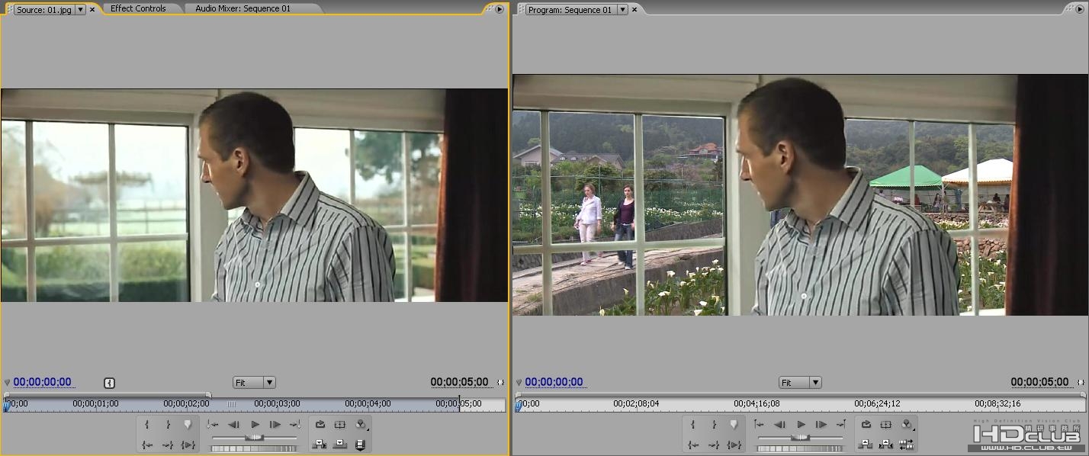The width and height of the screenshot is (1089, 456).
Task: Click the Insert edit button in Source monitor
Action: click(x=320, y=445)
